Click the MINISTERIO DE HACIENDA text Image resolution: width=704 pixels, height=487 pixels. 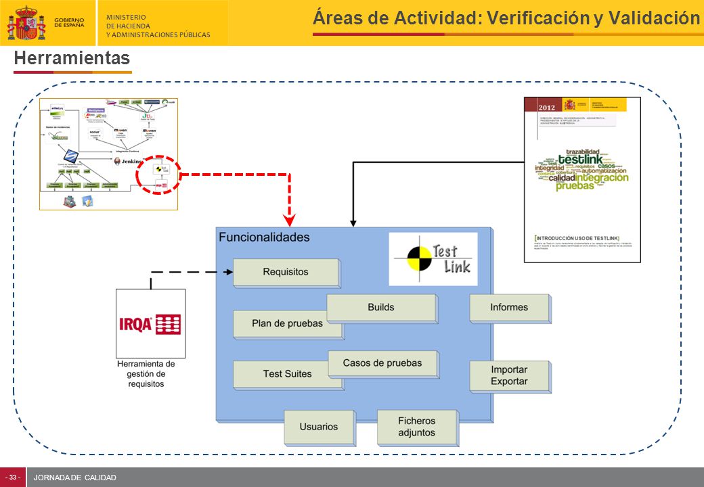coord(158,26)
